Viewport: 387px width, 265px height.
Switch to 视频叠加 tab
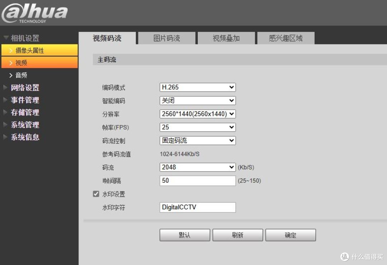(226, 38)
